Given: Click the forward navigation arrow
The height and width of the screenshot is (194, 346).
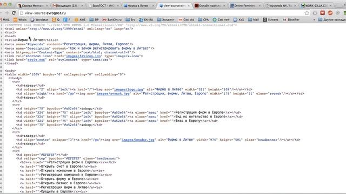Looking at the screenshot, I should pos(6,13).
